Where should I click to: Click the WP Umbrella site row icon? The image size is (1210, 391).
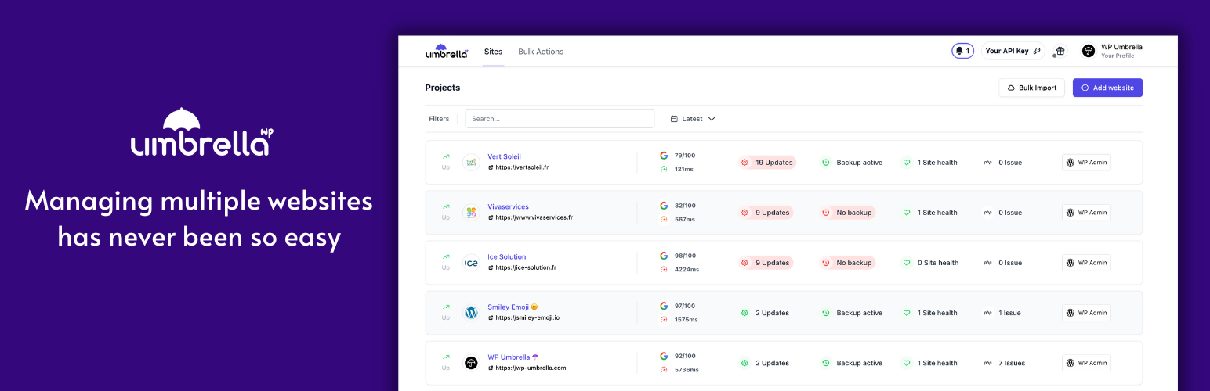click(x=471, y=363)
